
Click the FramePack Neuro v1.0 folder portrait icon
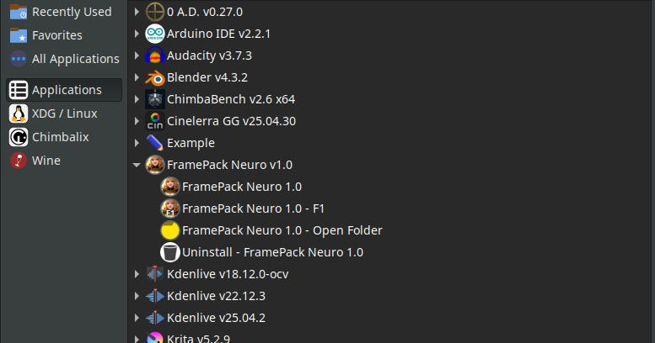tap(155, 165)
